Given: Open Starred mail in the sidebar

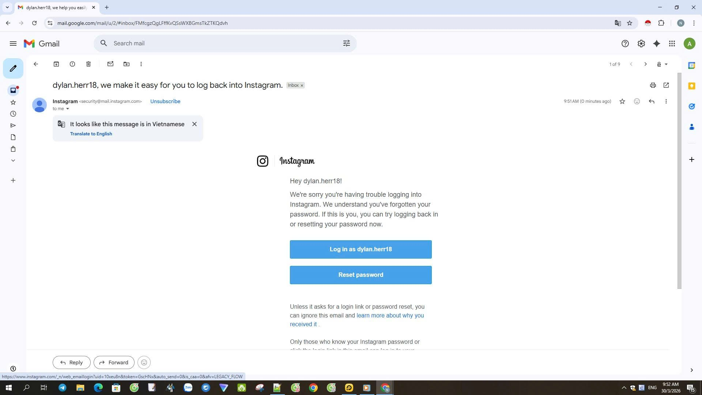Looking at the screenshot, I should 13,102.
